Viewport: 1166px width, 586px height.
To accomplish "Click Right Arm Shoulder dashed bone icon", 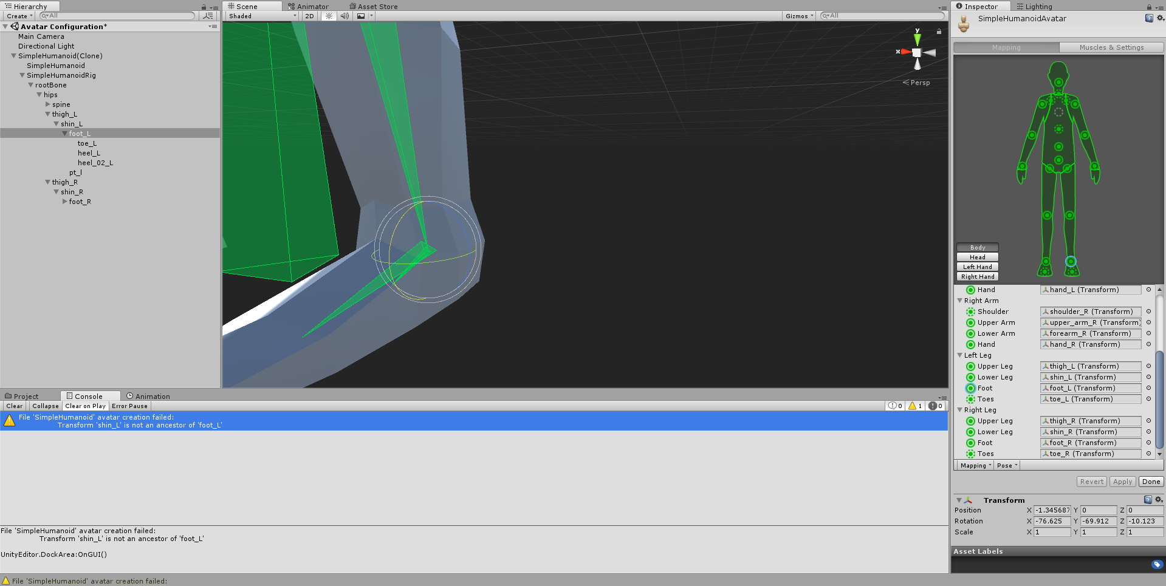I will coord(970,312).
